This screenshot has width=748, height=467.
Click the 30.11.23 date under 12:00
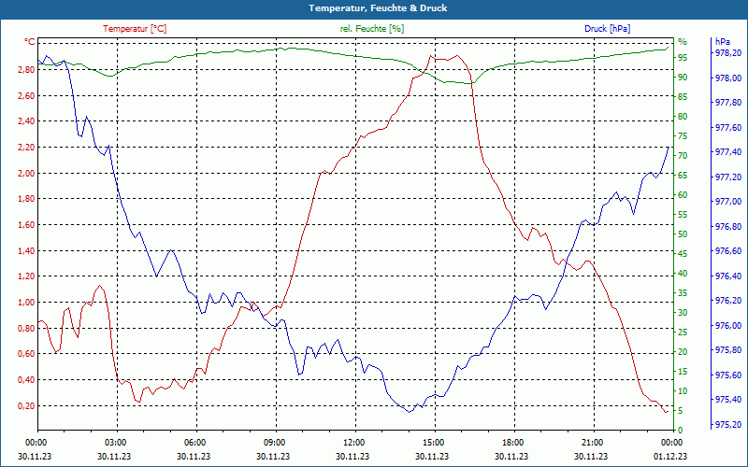(x=352, y=456)
